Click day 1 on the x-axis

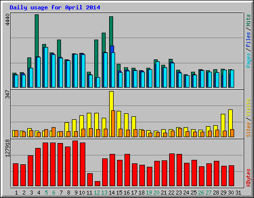coord(16,193)
